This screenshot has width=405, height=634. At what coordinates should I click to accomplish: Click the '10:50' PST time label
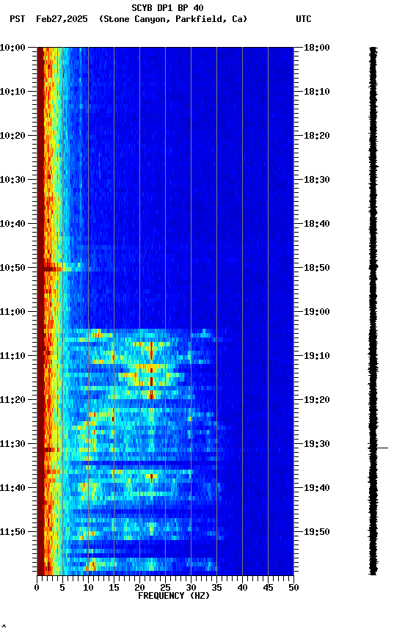(x=12, y=268)
